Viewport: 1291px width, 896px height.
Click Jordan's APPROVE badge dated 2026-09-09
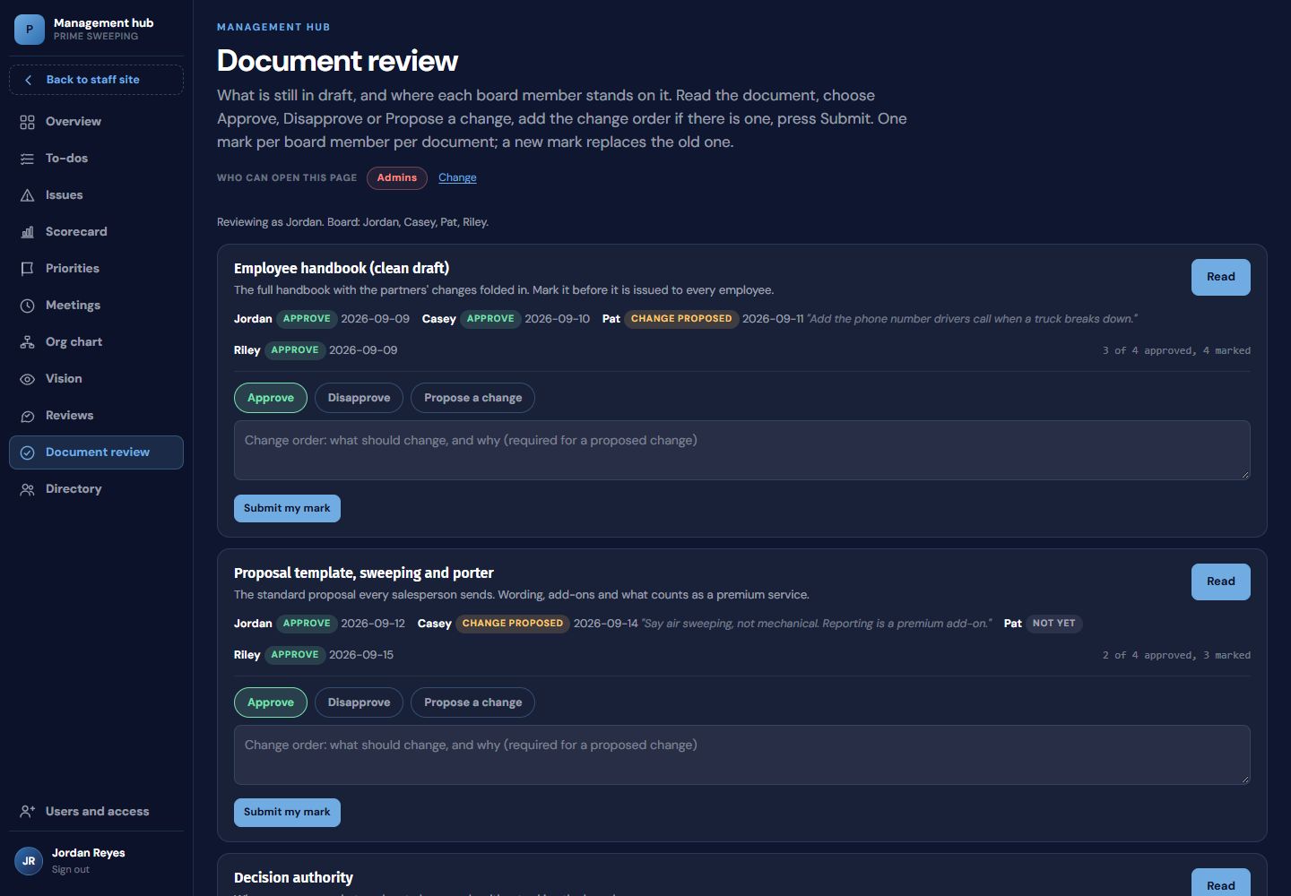pyautogui.click(x=307, y=319)
